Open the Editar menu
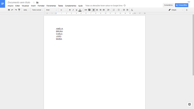 click(18, 6)
